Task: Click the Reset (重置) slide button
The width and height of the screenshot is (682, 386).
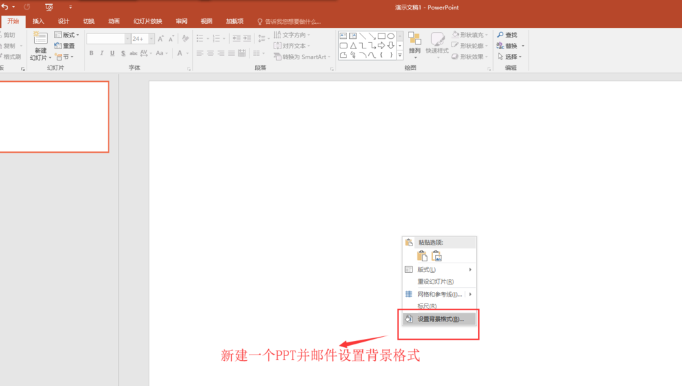Action: [64, 46]
